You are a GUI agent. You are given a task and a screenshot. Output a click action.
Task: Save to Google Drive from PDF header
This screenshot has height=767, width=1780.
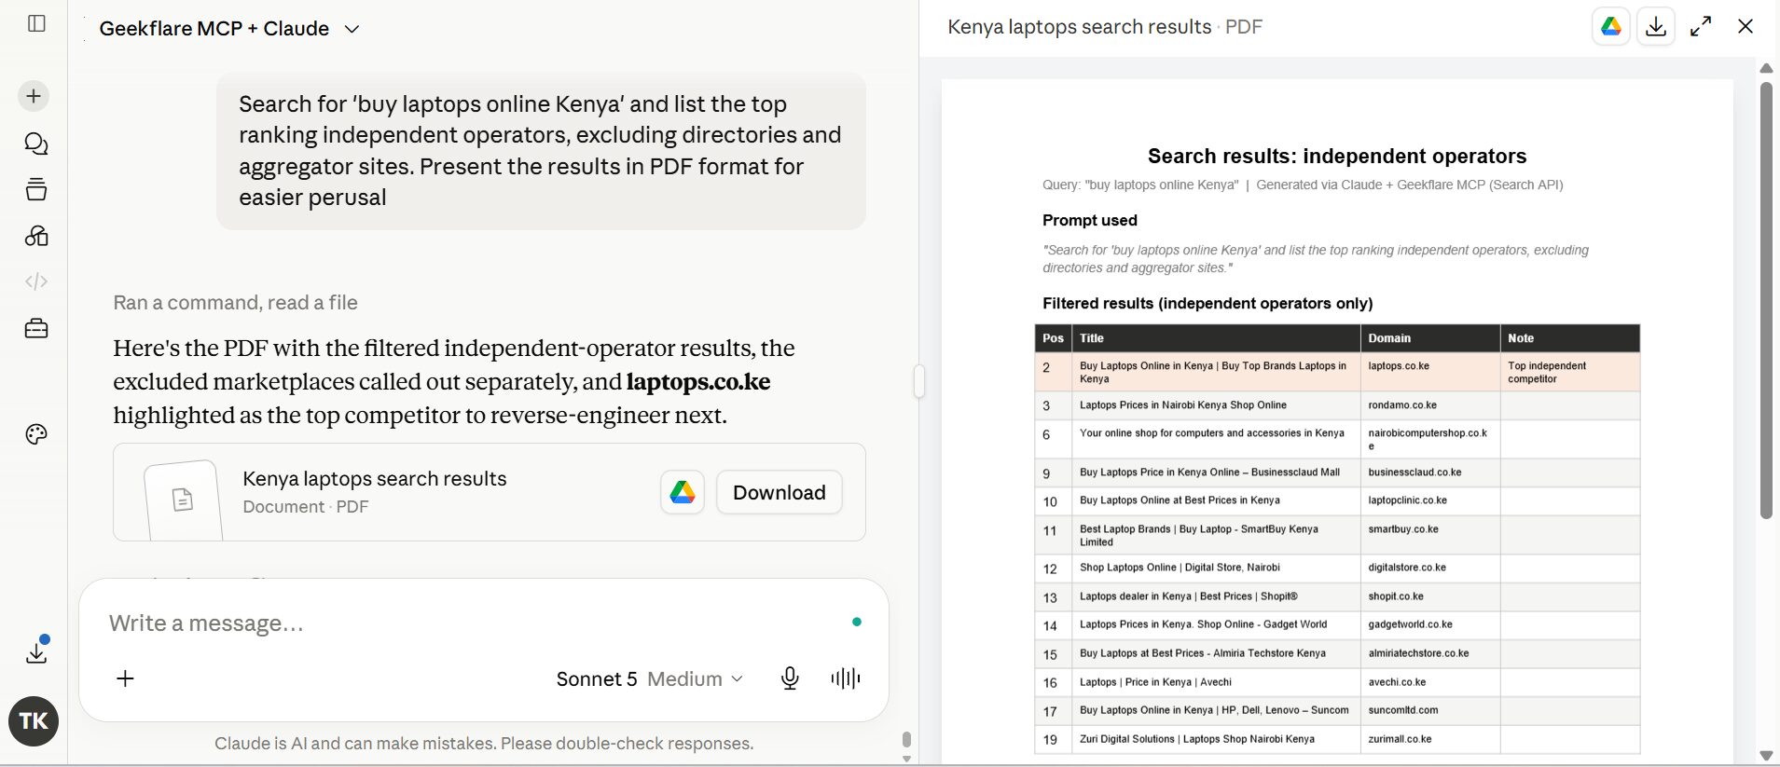click(x=1611, y=26)
